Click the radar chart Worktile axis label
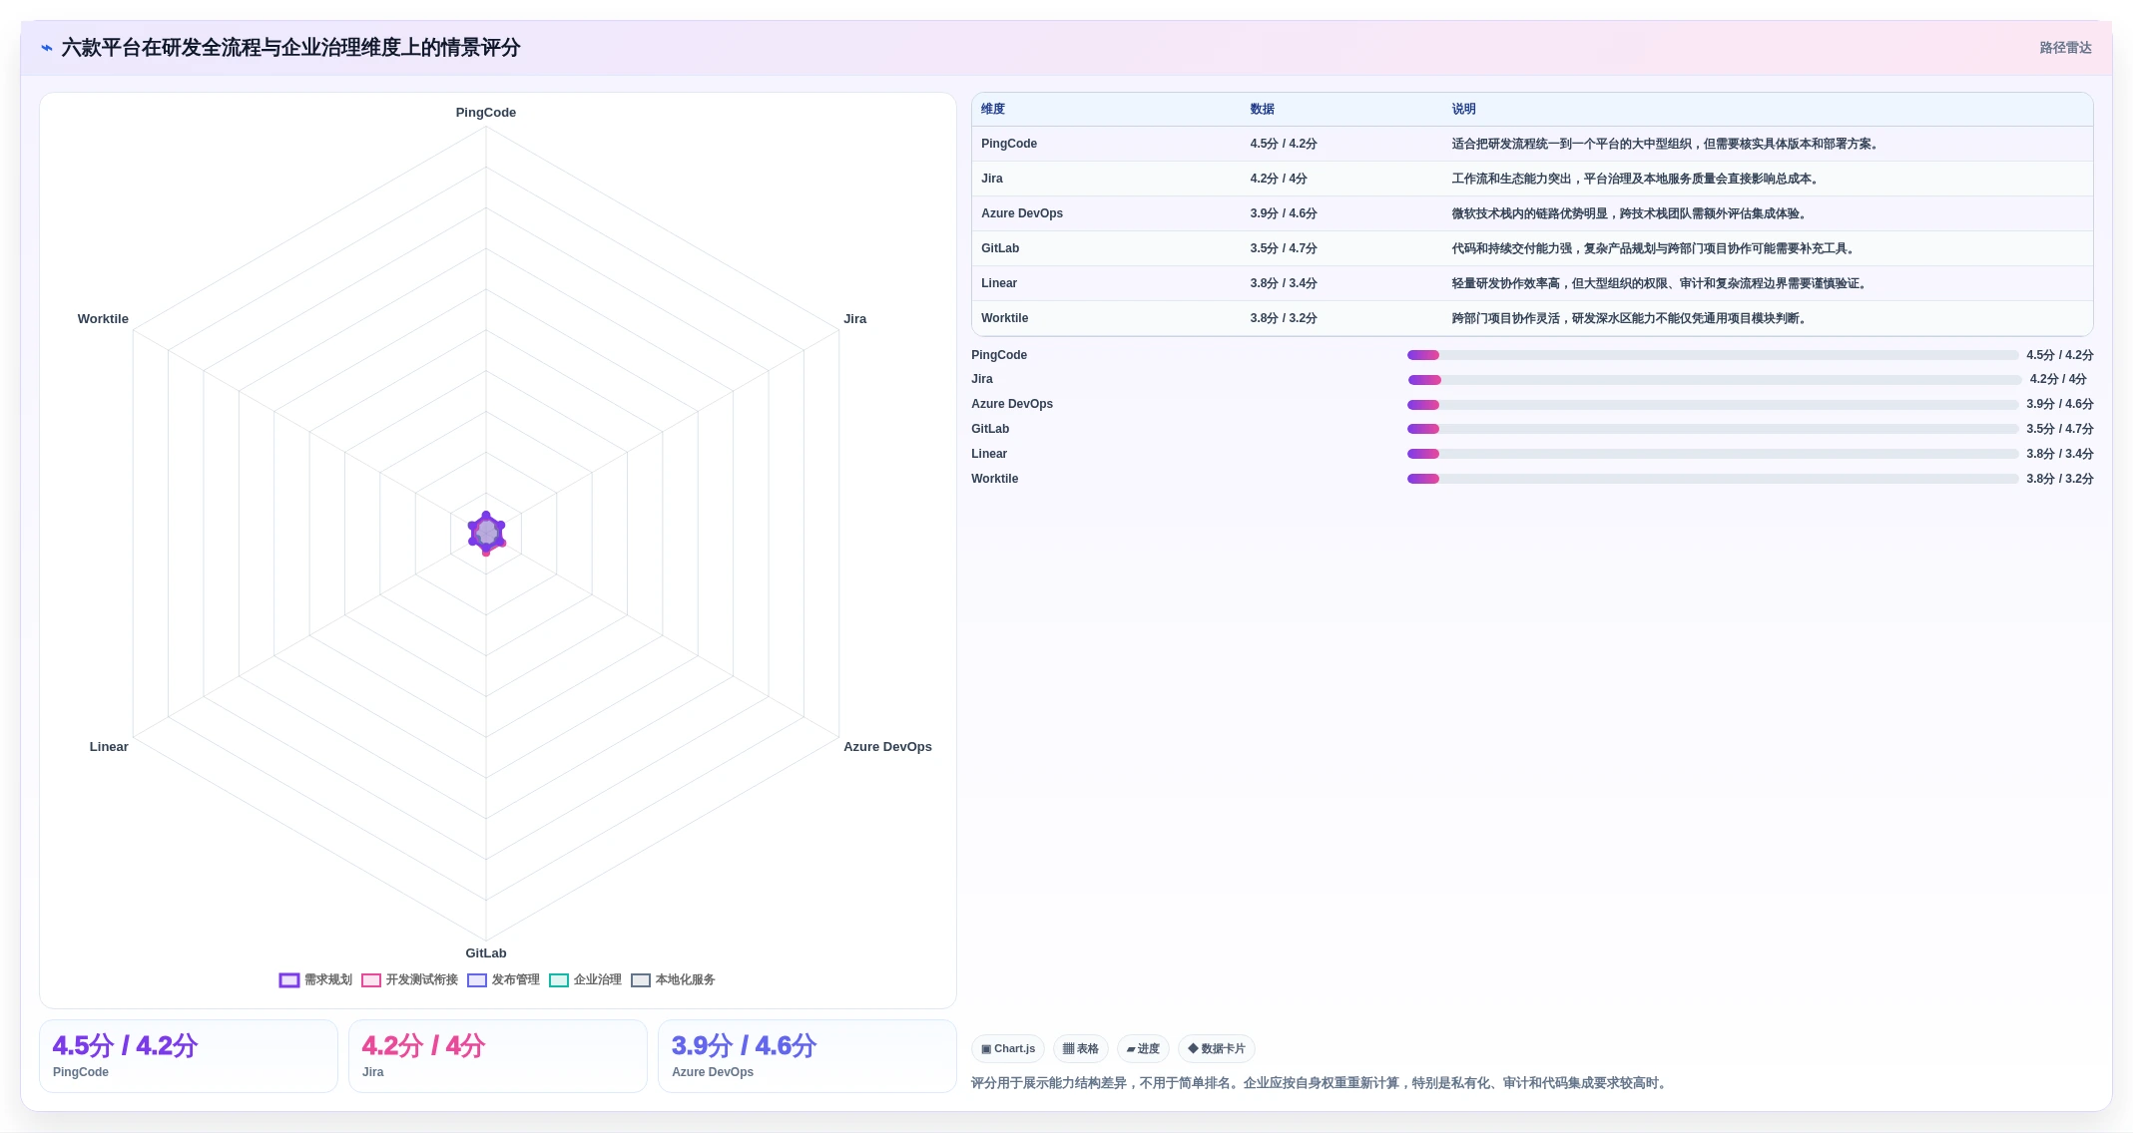 pyautogui.click(x=103, y=319)
